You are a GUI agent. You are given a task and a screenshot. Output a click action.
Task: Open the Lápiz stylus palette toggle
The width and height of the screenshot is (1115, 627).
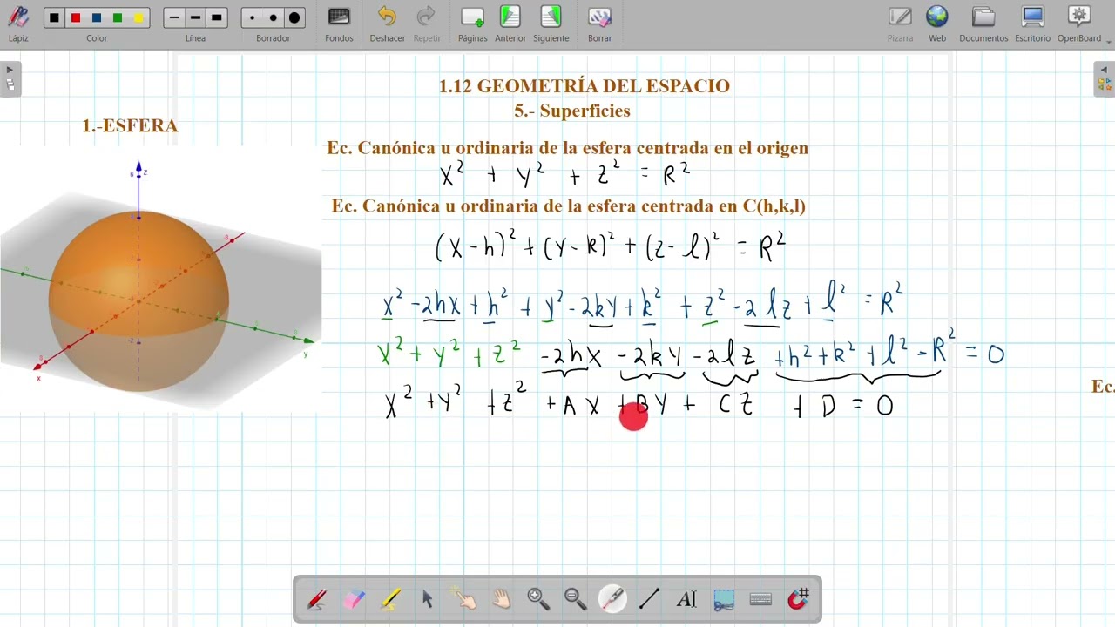pyautogui.click(x=18, y=23)
